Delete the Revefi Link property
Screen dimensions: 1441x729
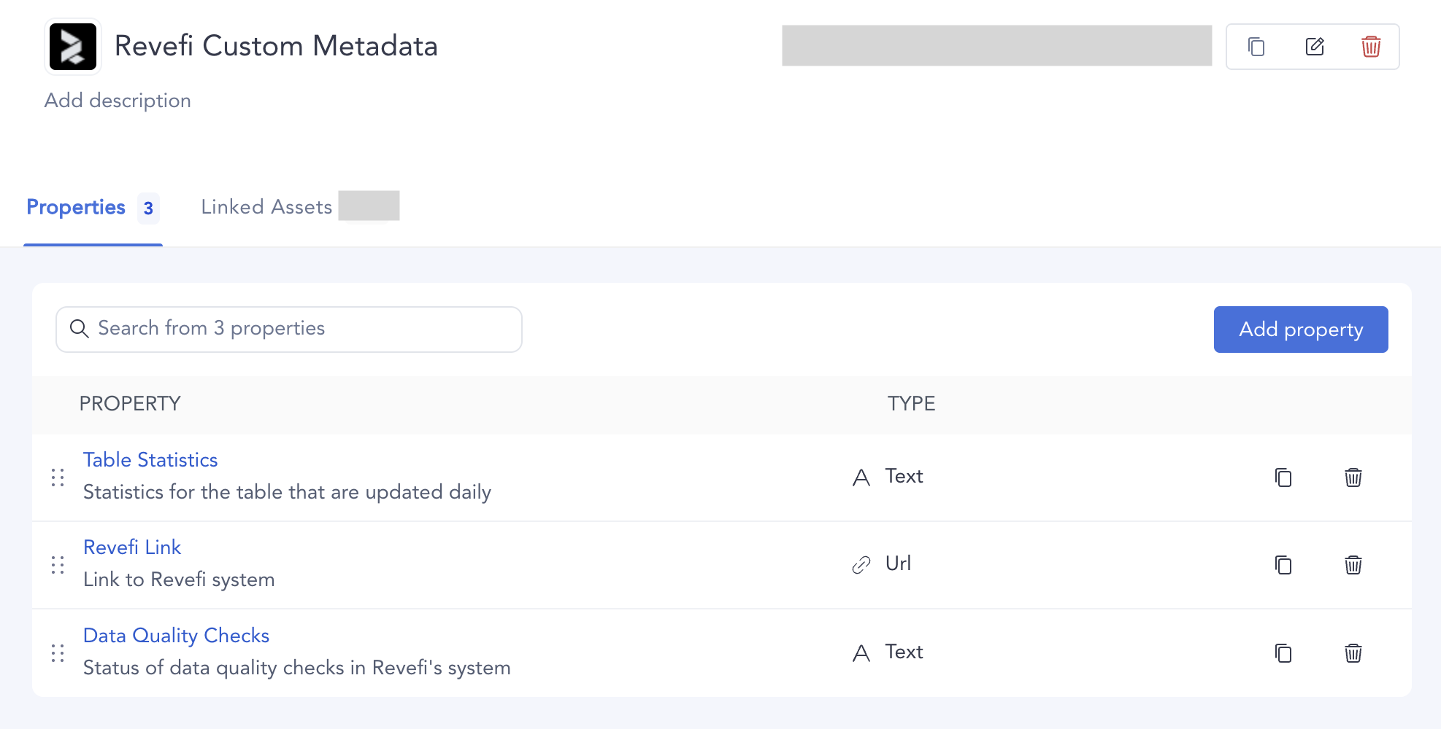[1353, 565]
